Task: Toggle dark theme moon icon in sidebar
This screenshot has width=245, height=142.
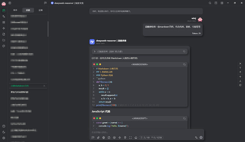Action: tap(4, 132)
